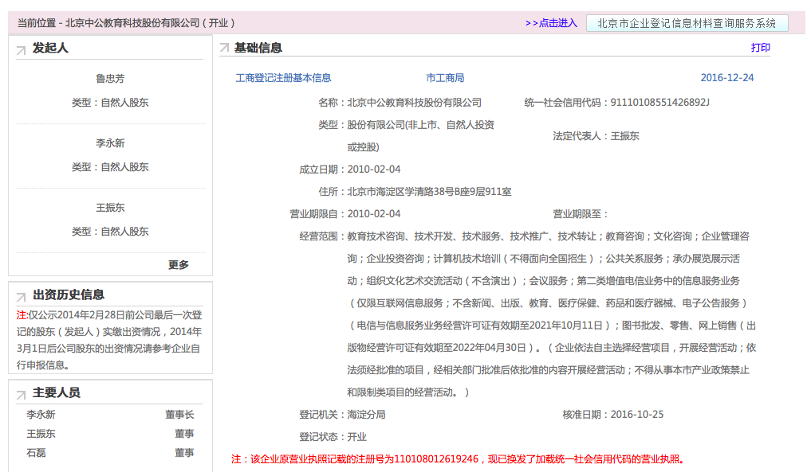The image size is (811, 472).
Task: Click the arrow icon beside 主要人员 heading
Action: tap(22, 395)
